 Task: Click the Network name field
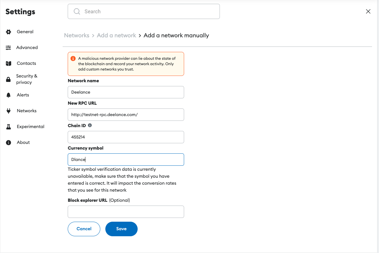tap(126, 92)
